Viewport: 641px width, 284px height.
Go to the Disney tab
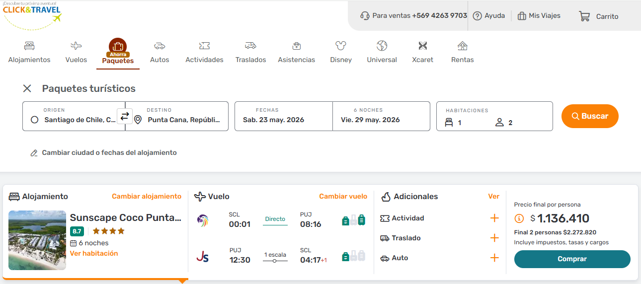coord(340,52)
